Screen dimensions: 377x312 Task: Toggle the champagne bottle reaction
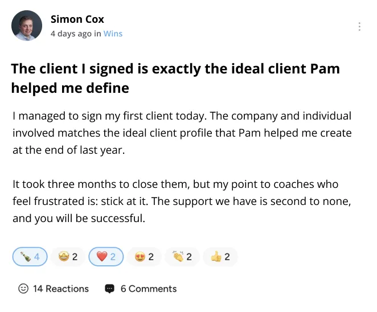coord(30,257)
